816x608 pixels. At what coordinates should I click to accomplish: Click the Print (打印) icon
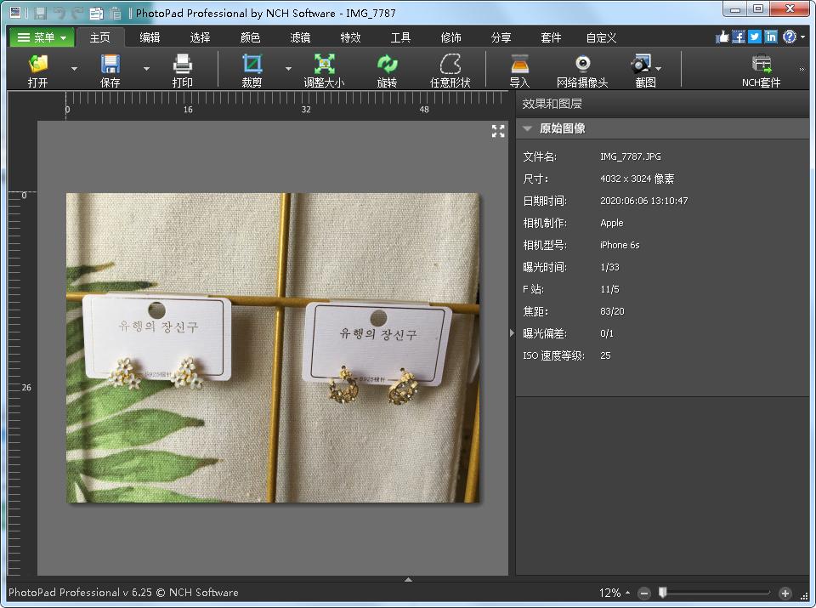click(x=182, y=65)
